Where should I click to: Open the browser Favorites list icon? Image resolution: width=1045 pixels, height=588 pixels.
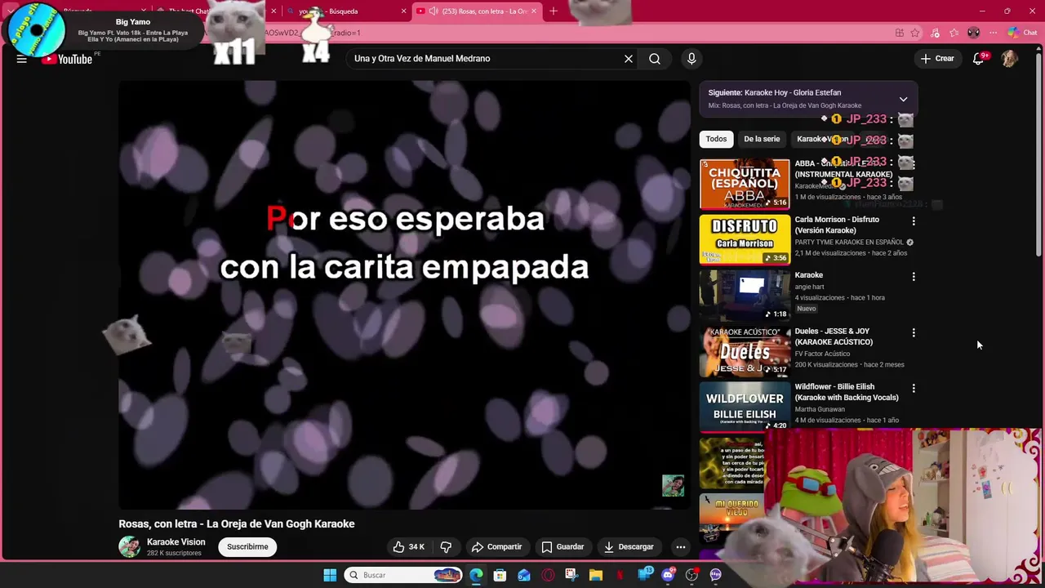954,33
